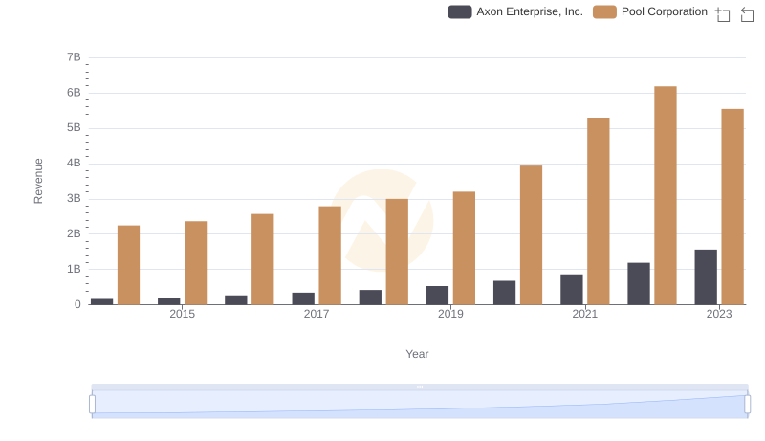
Task: Click the zoom slider top grip bar
Action: click(420, 386)
